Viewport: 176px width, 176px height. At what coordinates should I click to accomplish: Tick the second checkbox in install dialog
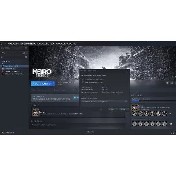click(83, 82)
